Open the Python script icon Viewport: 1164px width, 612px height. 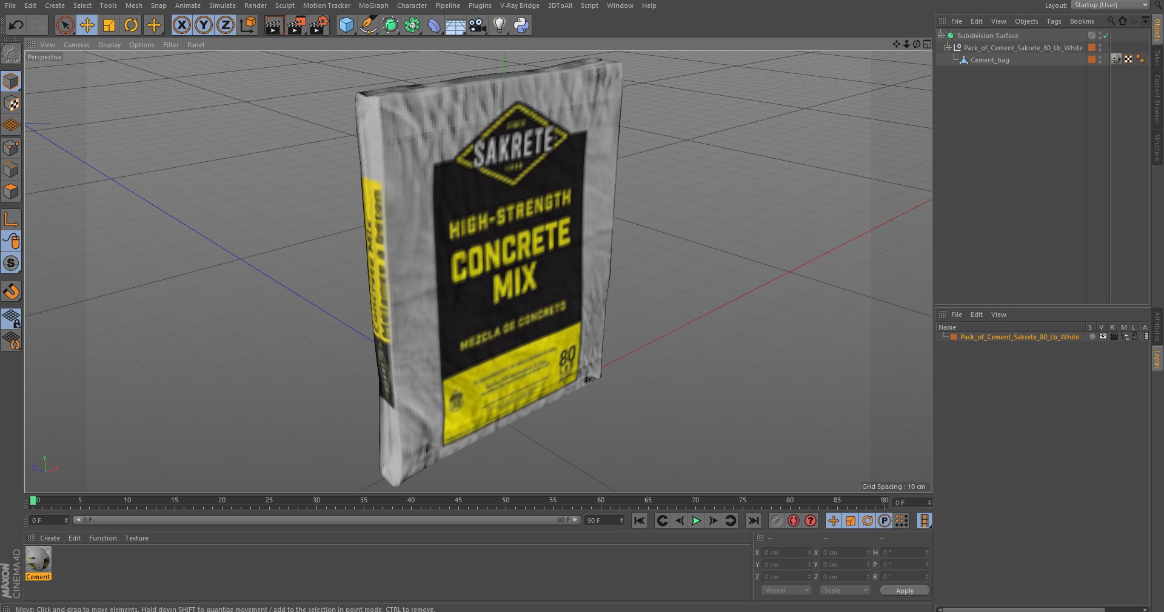(521, 25)
